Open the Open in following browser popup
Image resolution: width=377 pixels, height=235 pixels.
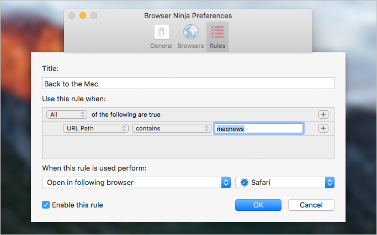pyautogui.click(x=136, y=183)
